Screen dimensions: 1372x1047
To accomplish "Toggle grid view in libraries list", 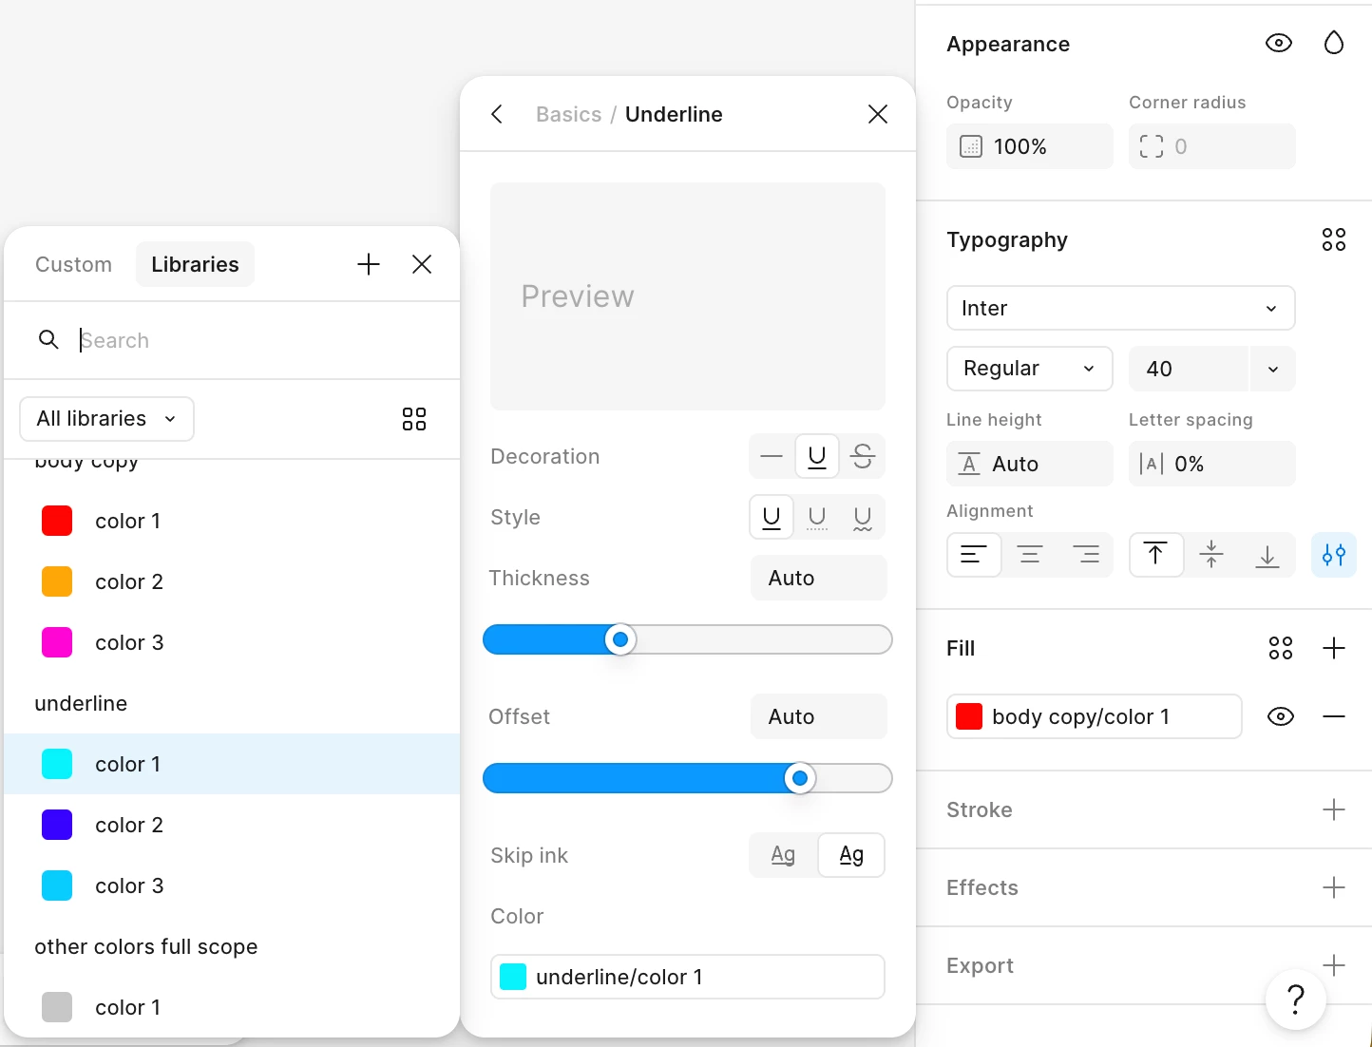I will tap(414, 419).
